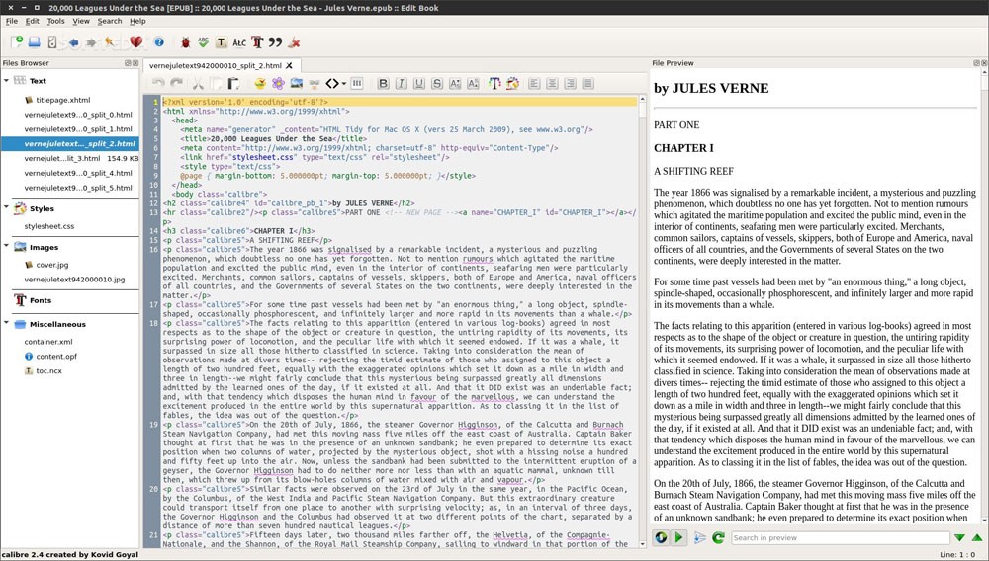Apply bold formatting with the B button
Screen dimensions: 989x561
(383, 84)
